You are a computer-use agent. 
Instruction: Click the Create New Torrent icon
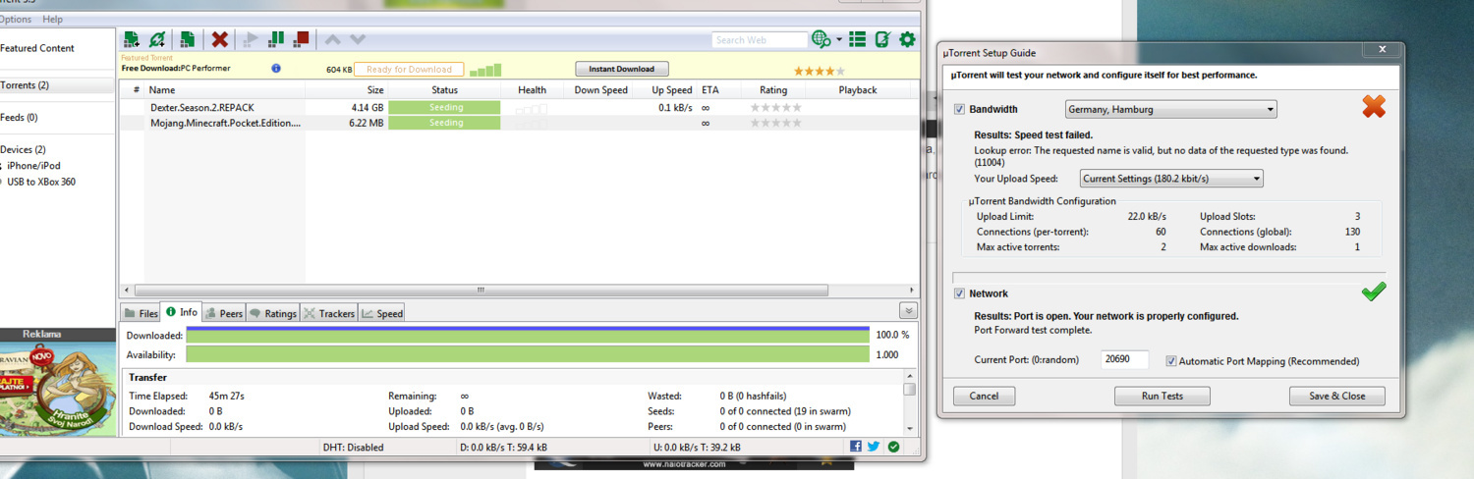[187, 39]
